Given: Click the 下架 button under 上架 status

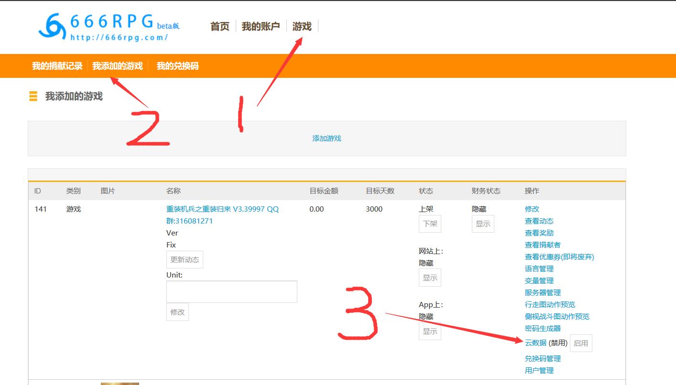Looking at the screenshot, I should tap(430, 224).
